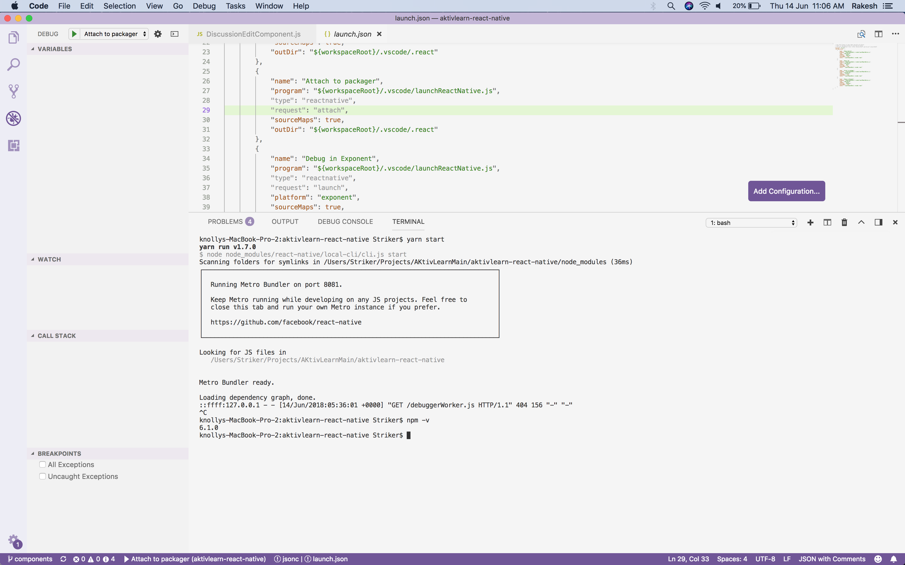Start debugging with the green play button
This screenshot has height=565, width=905.
pyautogui.click(x=74, y=34)
